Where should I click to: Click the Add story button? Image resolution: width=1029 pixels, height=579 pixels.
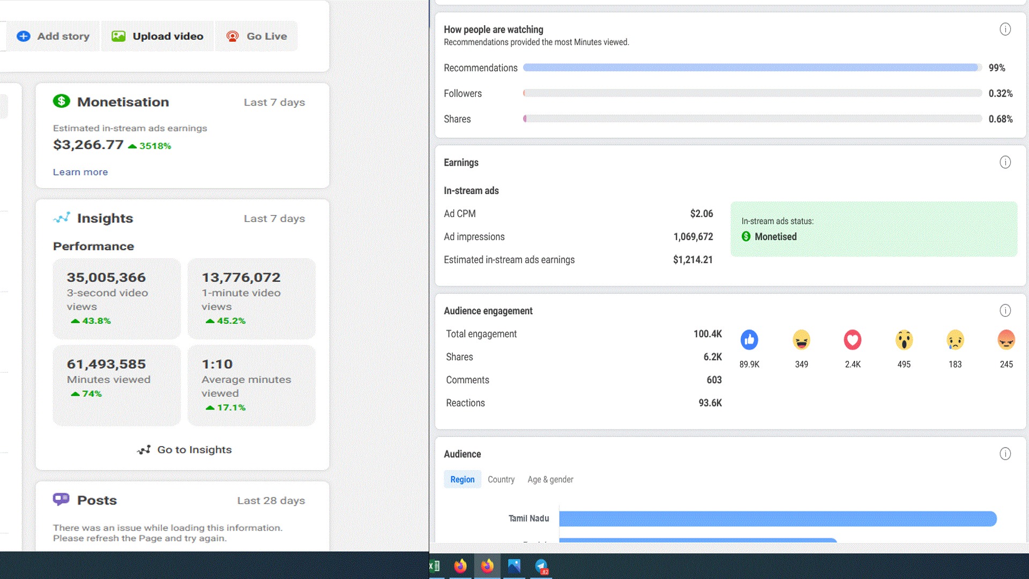pos(53,36)
